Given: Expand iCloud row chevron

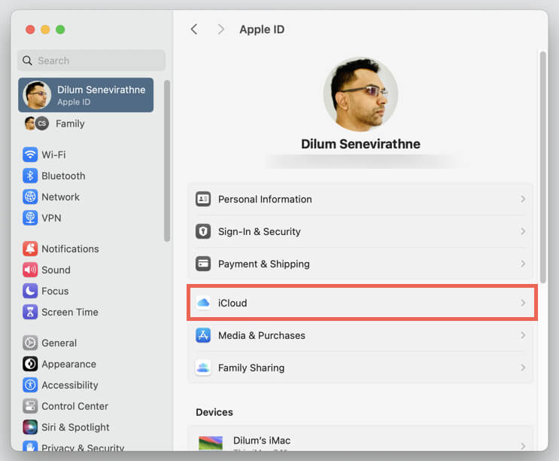Looking at the screenshot, I should point(523,303).
